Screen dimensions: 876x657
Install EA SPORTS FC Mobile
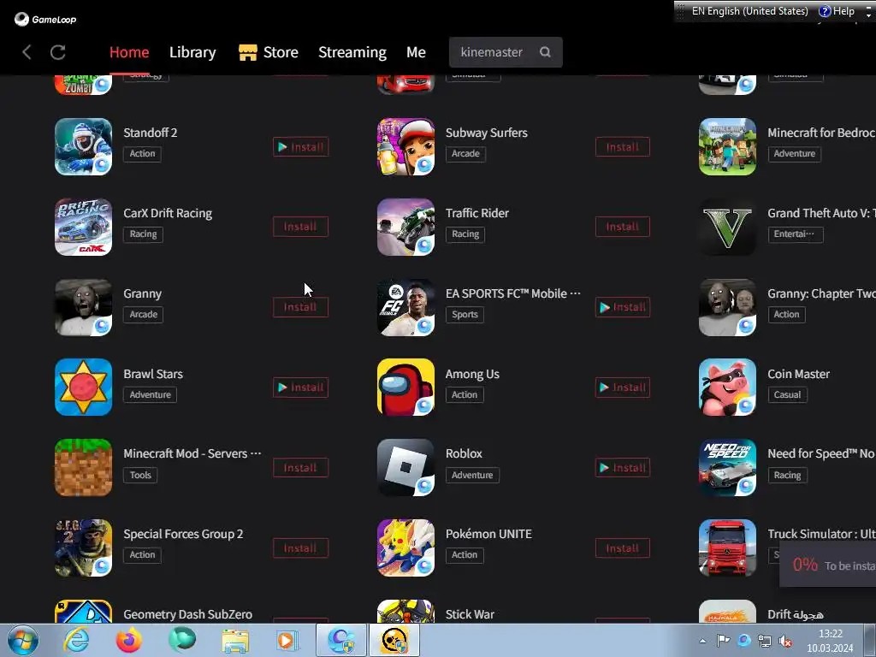tap(623, 307)
